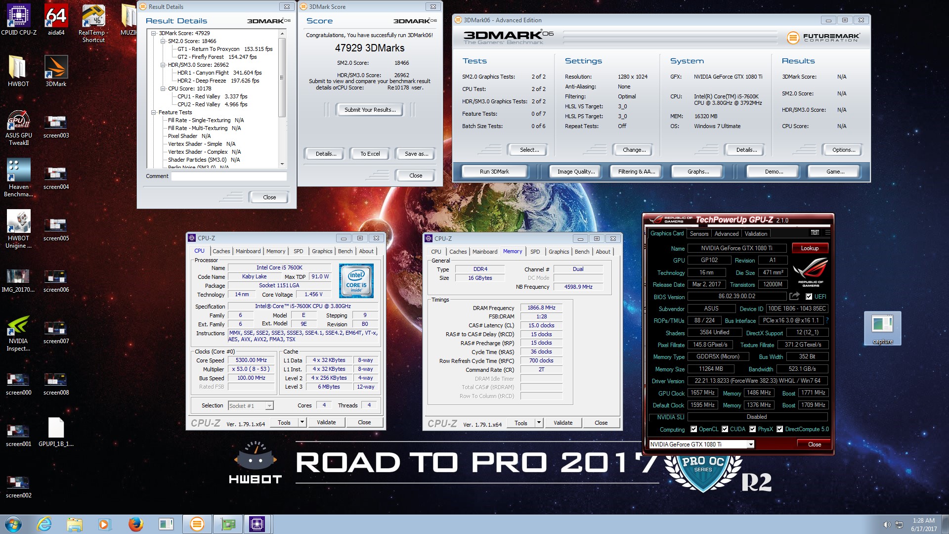Open the NVIDIA Inspector desktop icon

point(18,333)
